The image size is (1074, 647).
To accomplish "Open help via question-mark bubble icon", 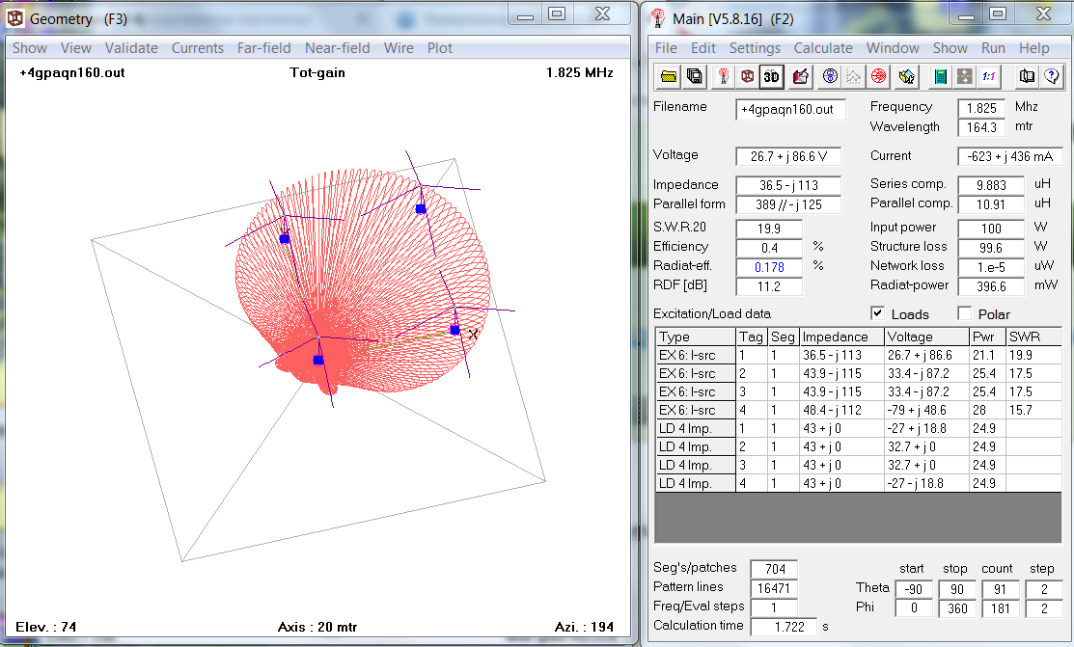I will pos(1052,77).
